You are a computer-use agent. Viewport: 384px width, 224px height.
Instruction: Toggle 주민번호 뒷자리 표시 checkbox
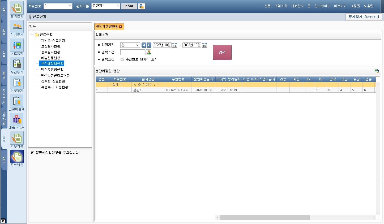click(x=122, y=59)
